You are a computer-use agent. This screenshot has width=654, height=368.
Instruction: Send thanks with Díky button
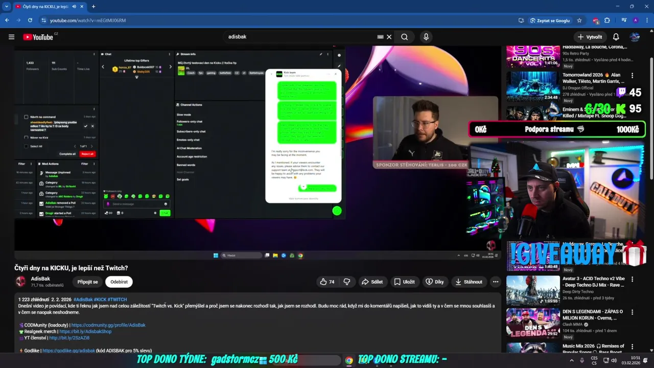[435, 282]
